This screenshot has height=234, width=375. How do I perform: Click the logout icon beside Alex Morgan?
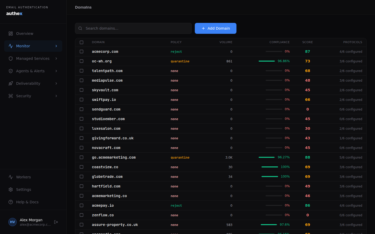(56, 222)
